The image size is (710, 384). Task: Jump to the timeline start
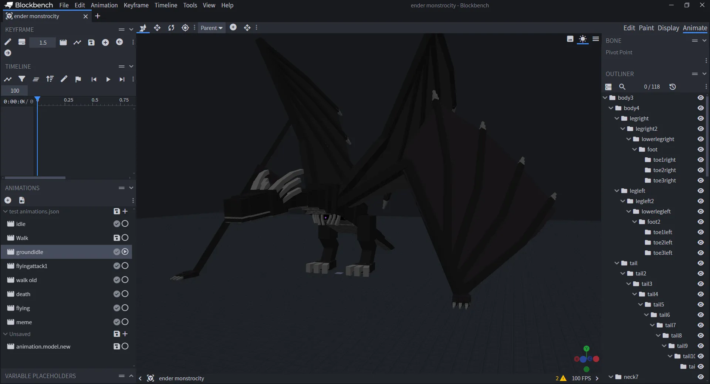[94, 79]
